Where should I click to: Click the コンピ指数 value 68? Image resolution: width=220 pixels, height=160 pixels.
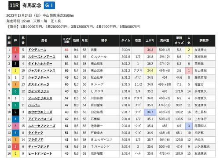[x=67, y=57]
